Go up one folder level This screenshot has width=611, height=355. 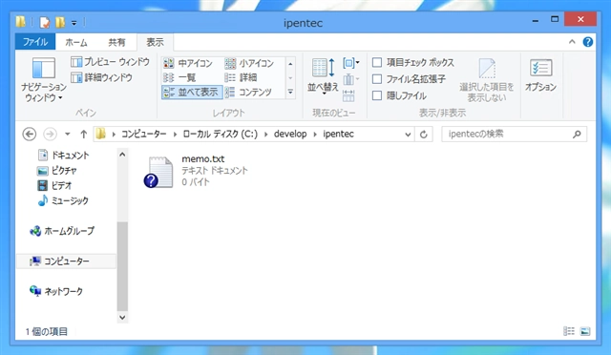point(83,134)
